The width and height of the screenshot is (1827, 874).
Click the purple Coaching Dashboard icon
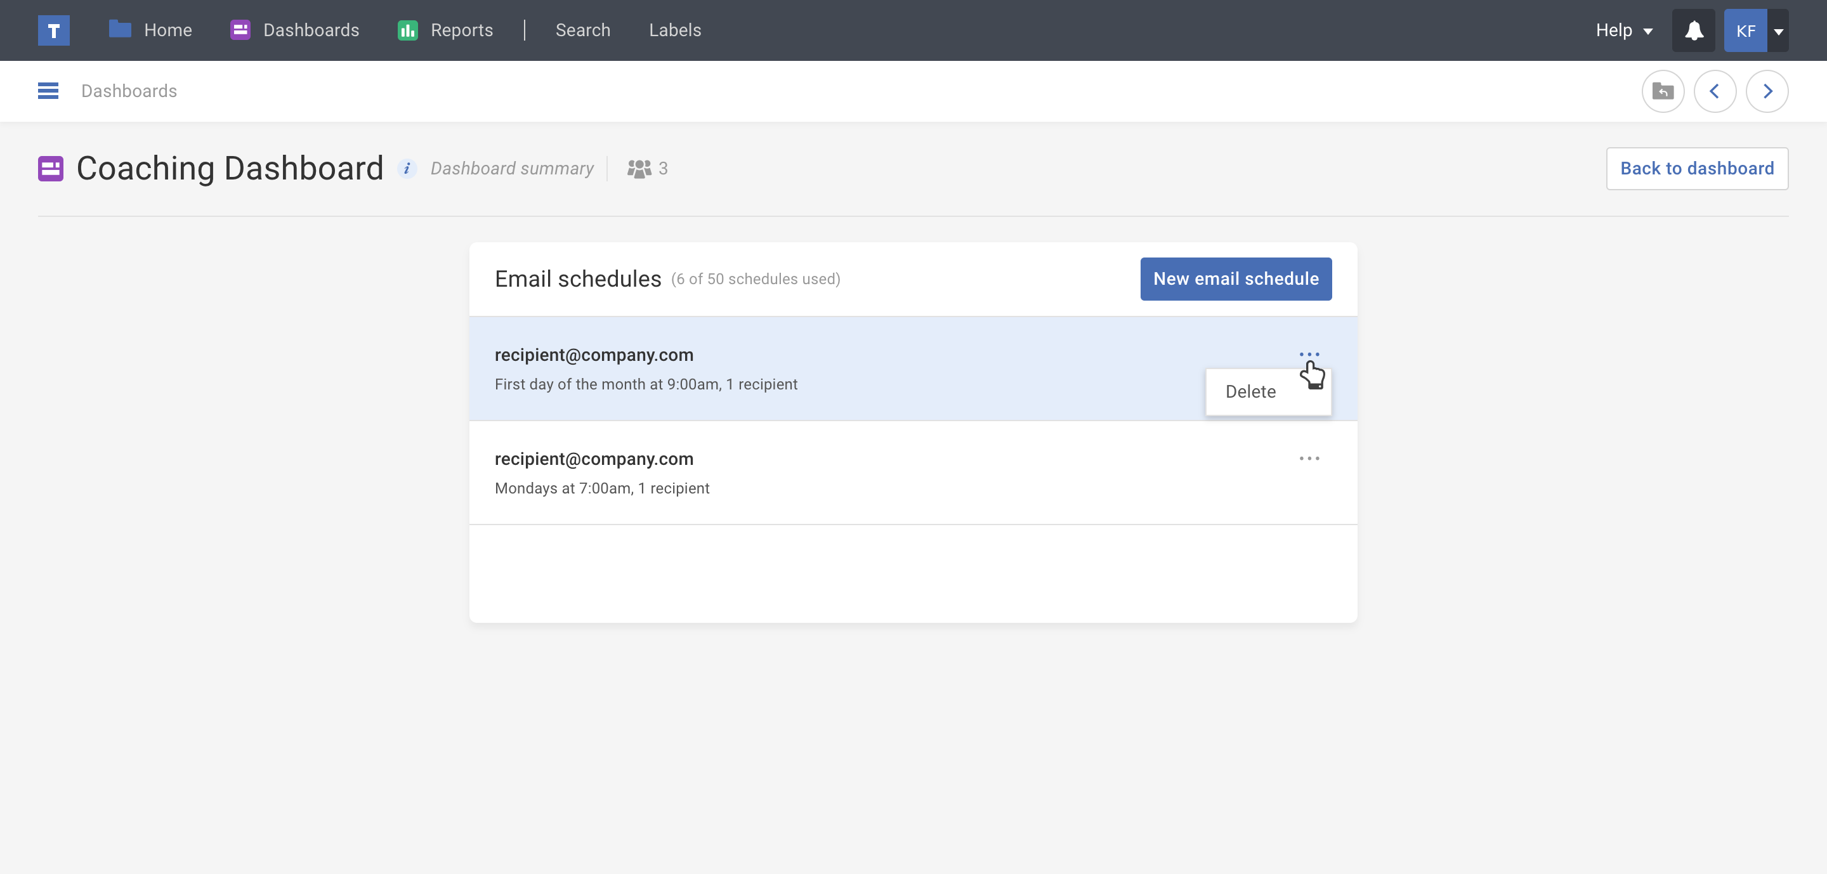tap(50, 169)
